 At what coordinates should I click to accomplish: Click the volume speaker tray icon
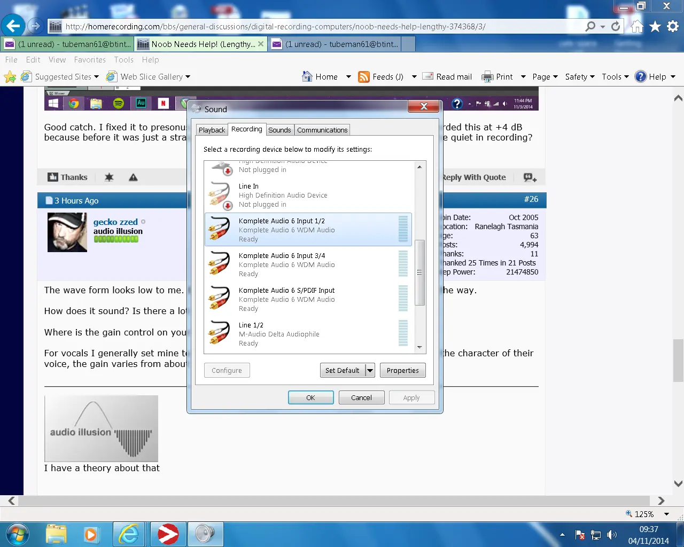pos(612,535)
